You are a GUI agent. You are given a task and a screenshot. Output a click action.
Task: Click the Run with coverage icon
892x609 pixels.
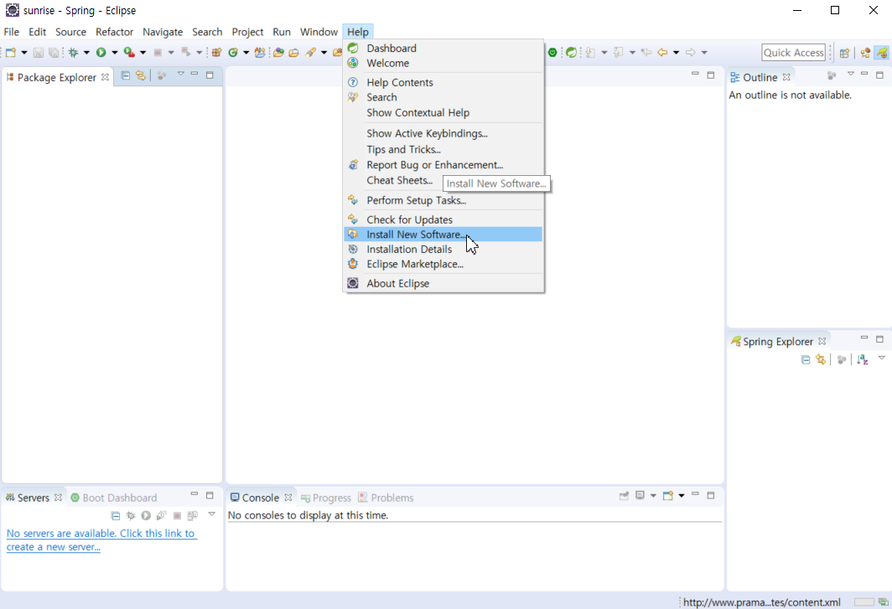[129, 52]
